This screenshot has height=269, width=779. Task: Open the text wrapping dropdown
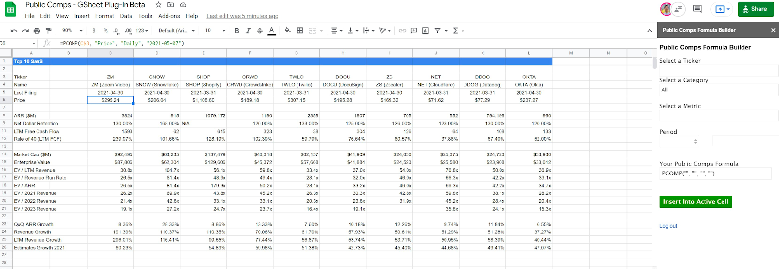point(369,31)
